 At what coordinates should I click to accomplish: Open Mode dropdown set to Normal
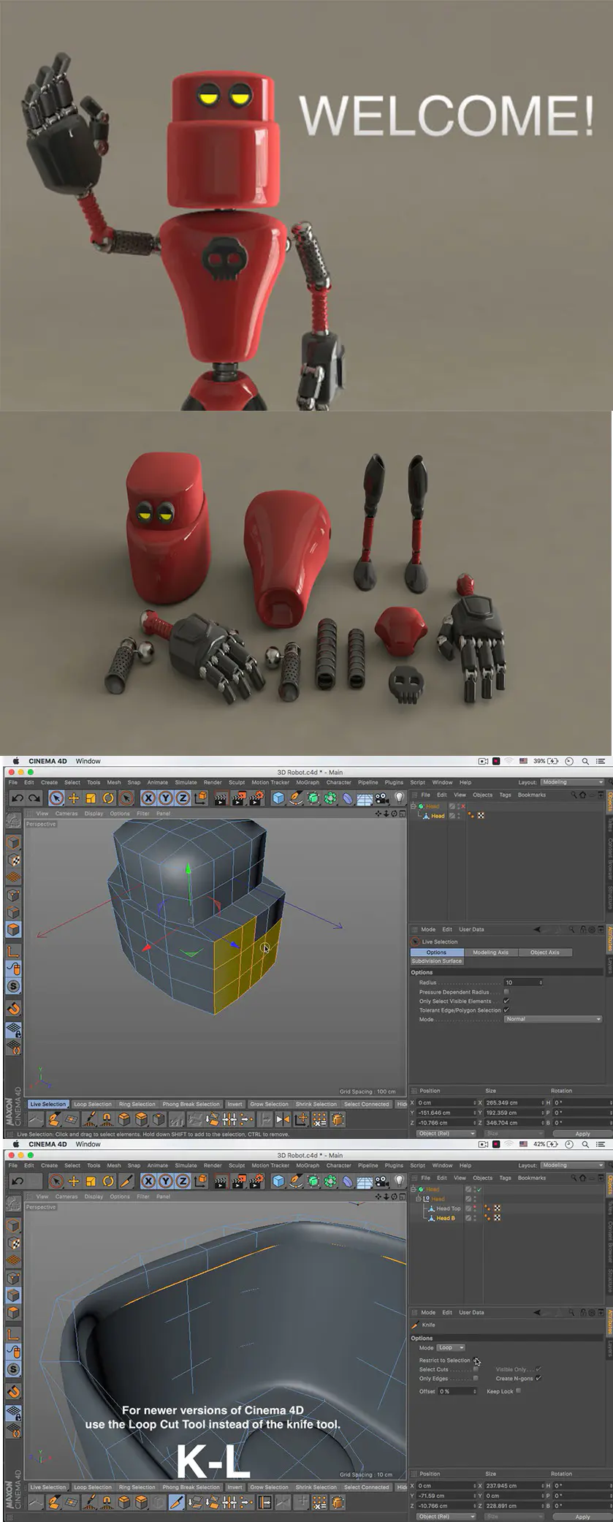[553, 1019]
